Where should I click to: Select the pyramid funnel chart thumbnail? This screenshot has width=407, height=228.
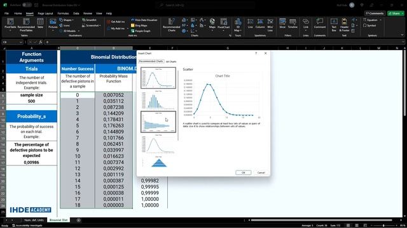tap(158, 162)
